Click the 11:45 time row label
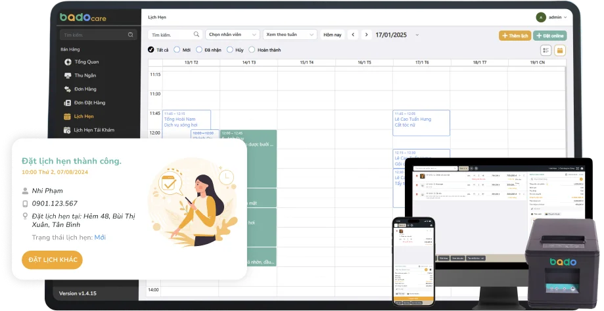Screen dimensions: 604x311 tap(155, 114)
